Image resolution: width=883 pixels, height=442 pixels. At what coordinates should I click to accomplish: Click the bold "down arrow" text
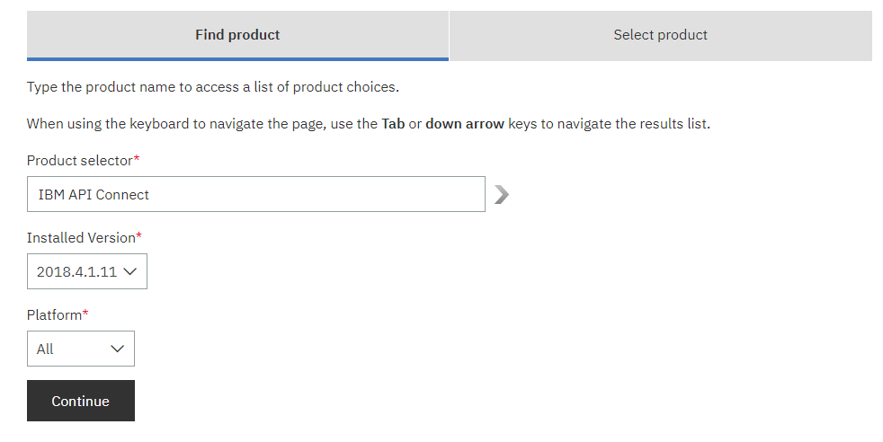pos(465,124)
